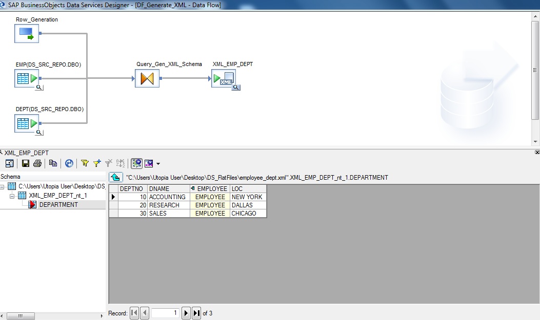Viewport: 540px width, 320px height.
Task: Open nested EMPLOYEE cell in ACCOUNTING row
Action: (210, 197)
